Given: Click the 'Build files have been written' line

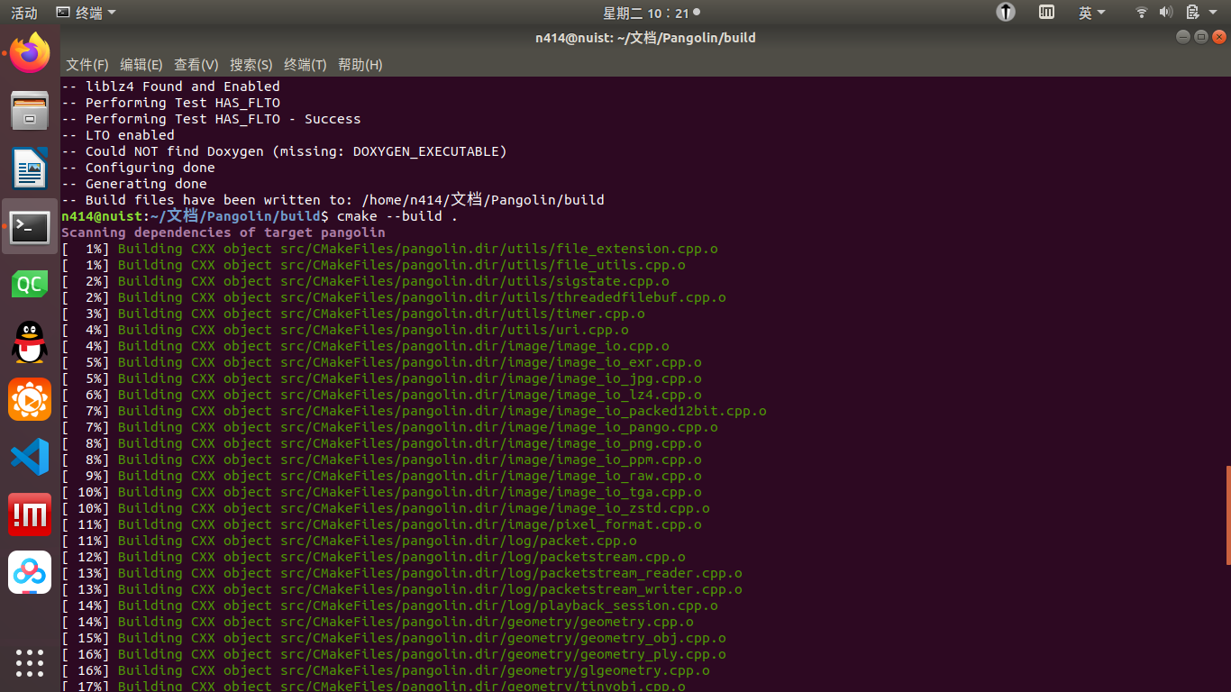Looking at the screenshot, I should point(333,200).
